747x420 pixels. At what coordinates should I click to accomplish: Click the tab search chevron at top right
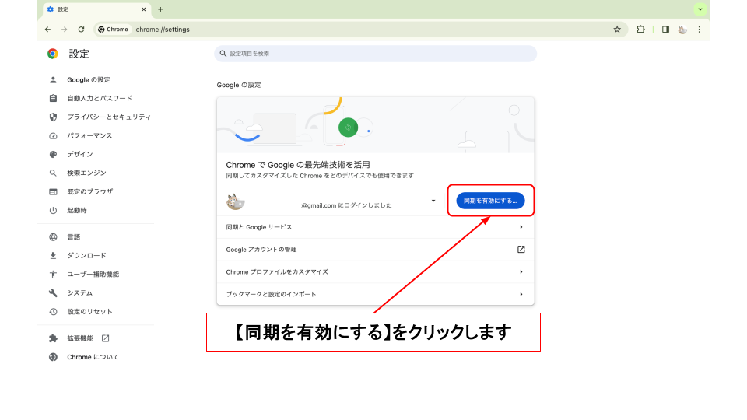point(700,9)
